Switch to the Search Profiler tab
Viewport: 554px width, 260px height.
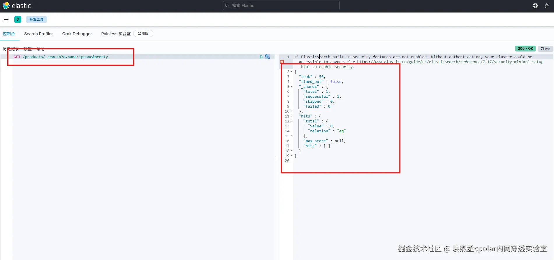38,34
